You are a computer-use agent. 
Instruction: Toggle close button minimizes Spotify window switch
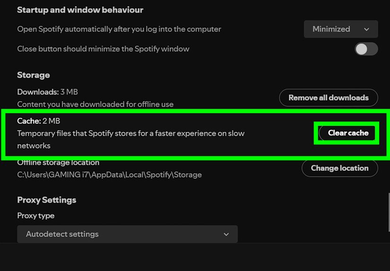click(366, 49)
